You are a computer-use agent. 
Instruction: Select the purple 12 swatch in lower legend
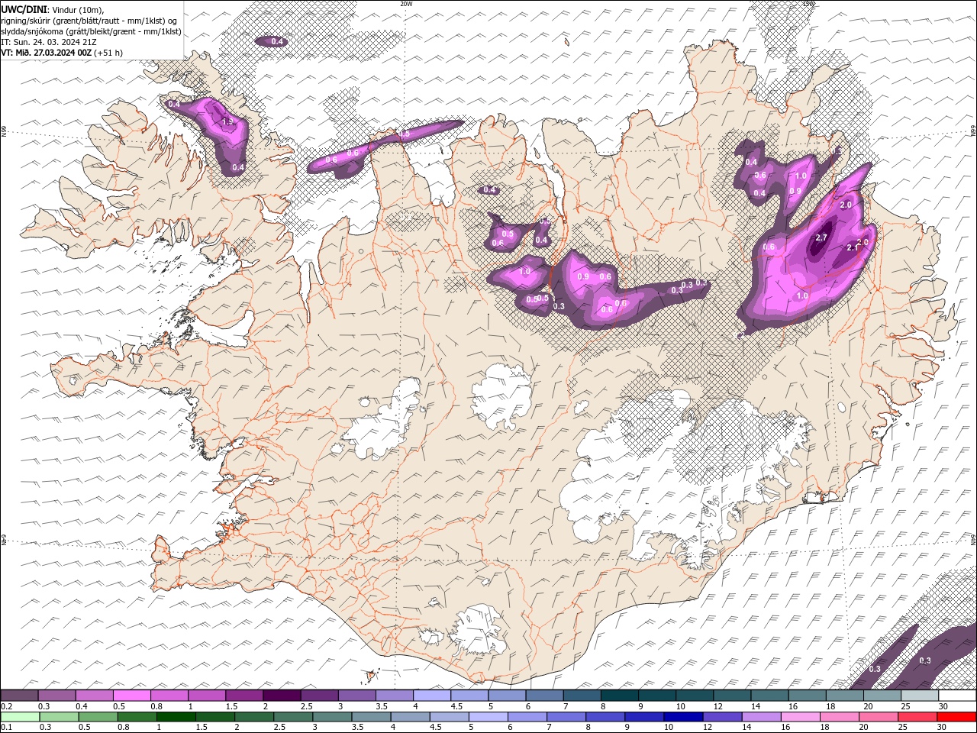point(722,717)
